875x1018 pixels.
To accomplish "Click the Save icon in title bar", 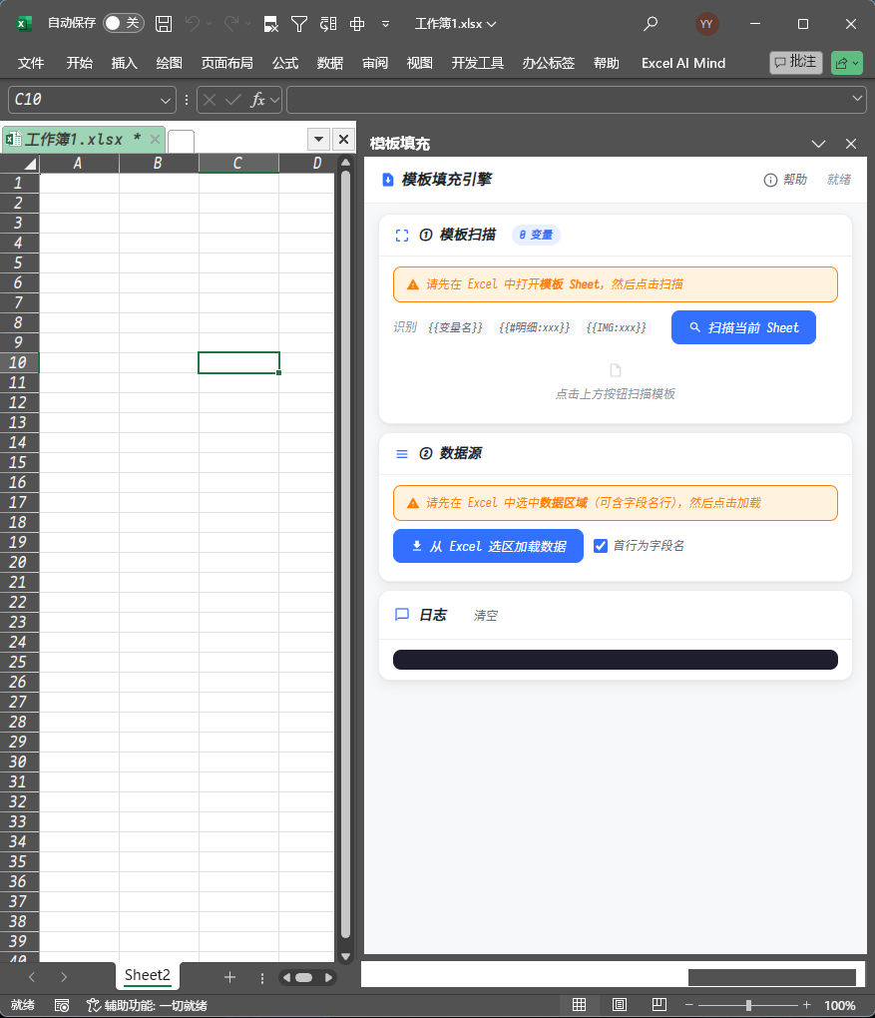I will pos(164,24).
